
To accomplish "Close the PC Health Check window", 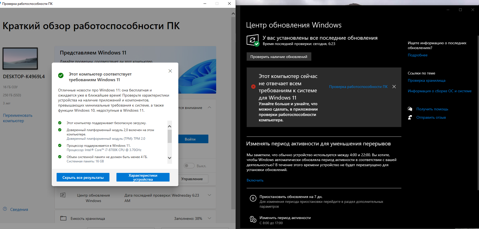I will coord(229,4).
